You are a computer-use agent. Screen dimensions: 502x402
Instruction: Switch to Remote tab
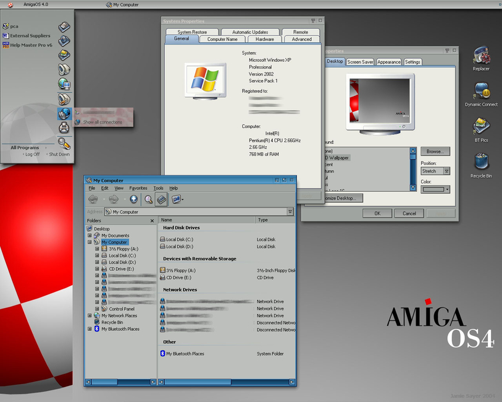point(301,32)
